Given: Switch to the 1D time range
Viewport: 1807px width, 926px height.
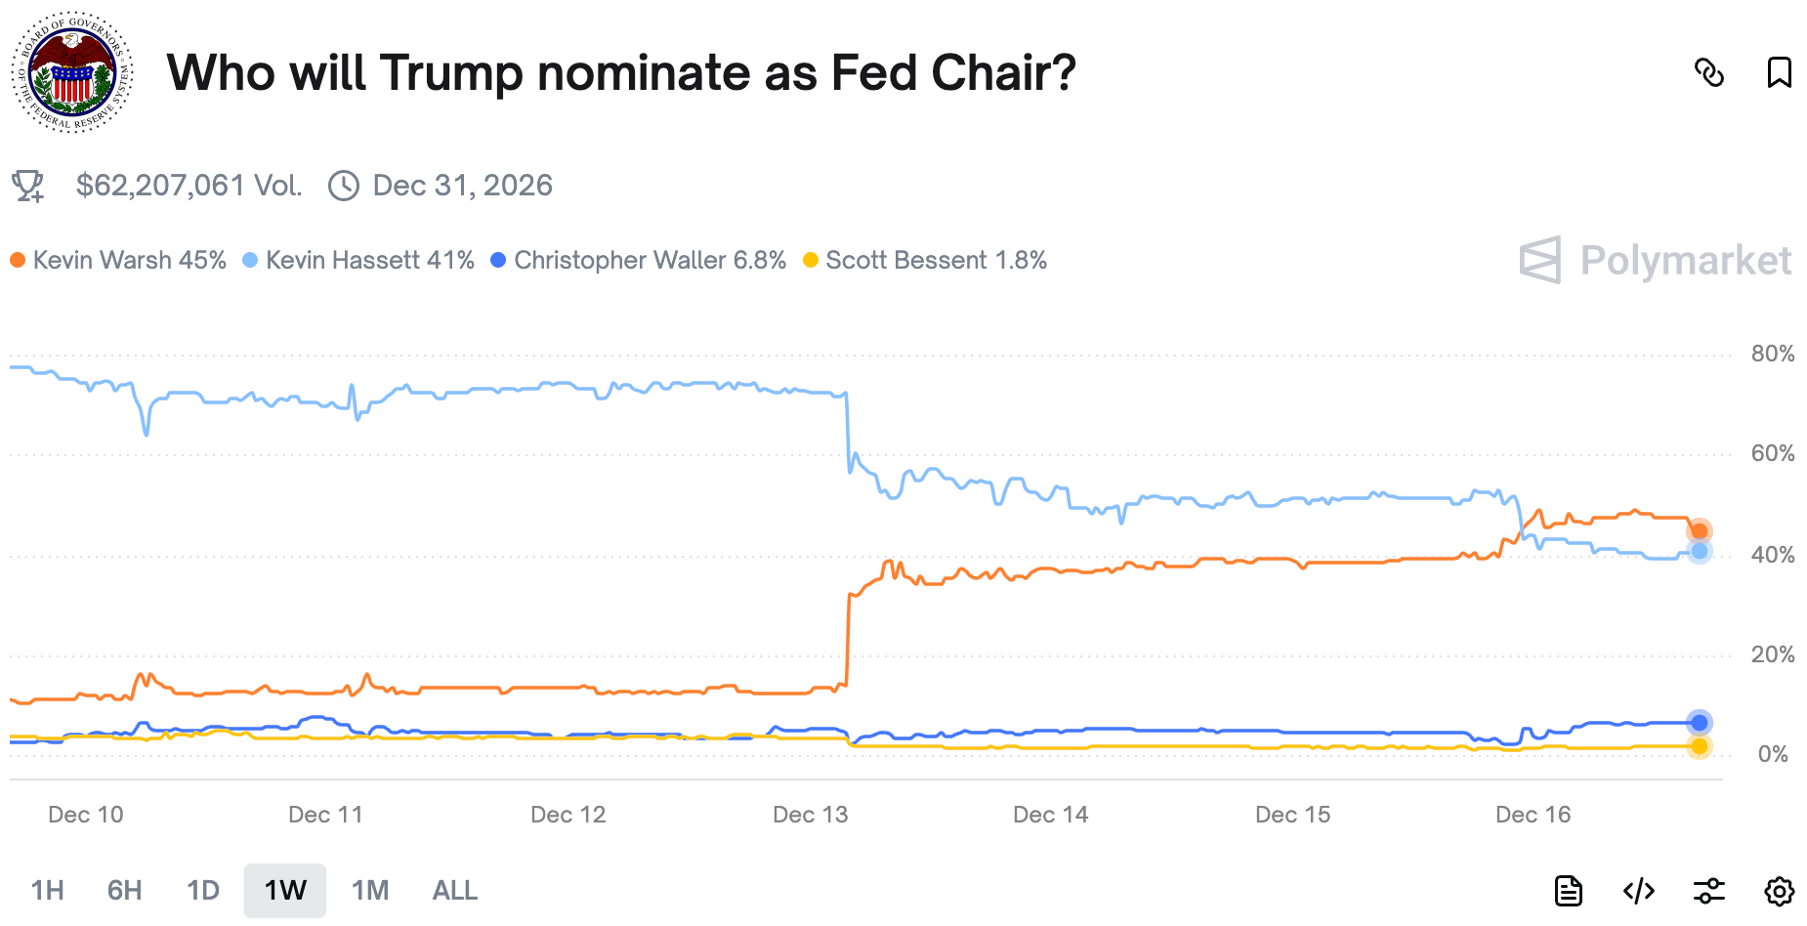Looking at the screenshot, I should coord(203,891).
